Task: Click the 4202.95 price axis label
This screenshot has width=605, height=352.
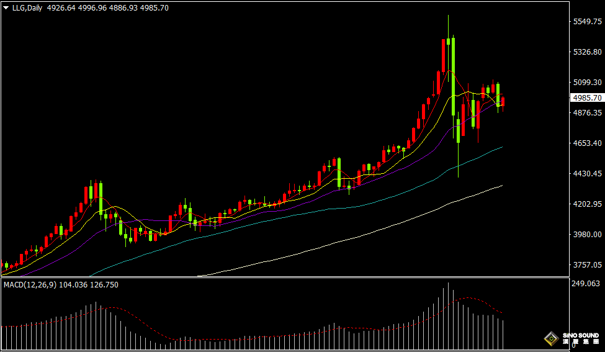Action: pos(588,204)
